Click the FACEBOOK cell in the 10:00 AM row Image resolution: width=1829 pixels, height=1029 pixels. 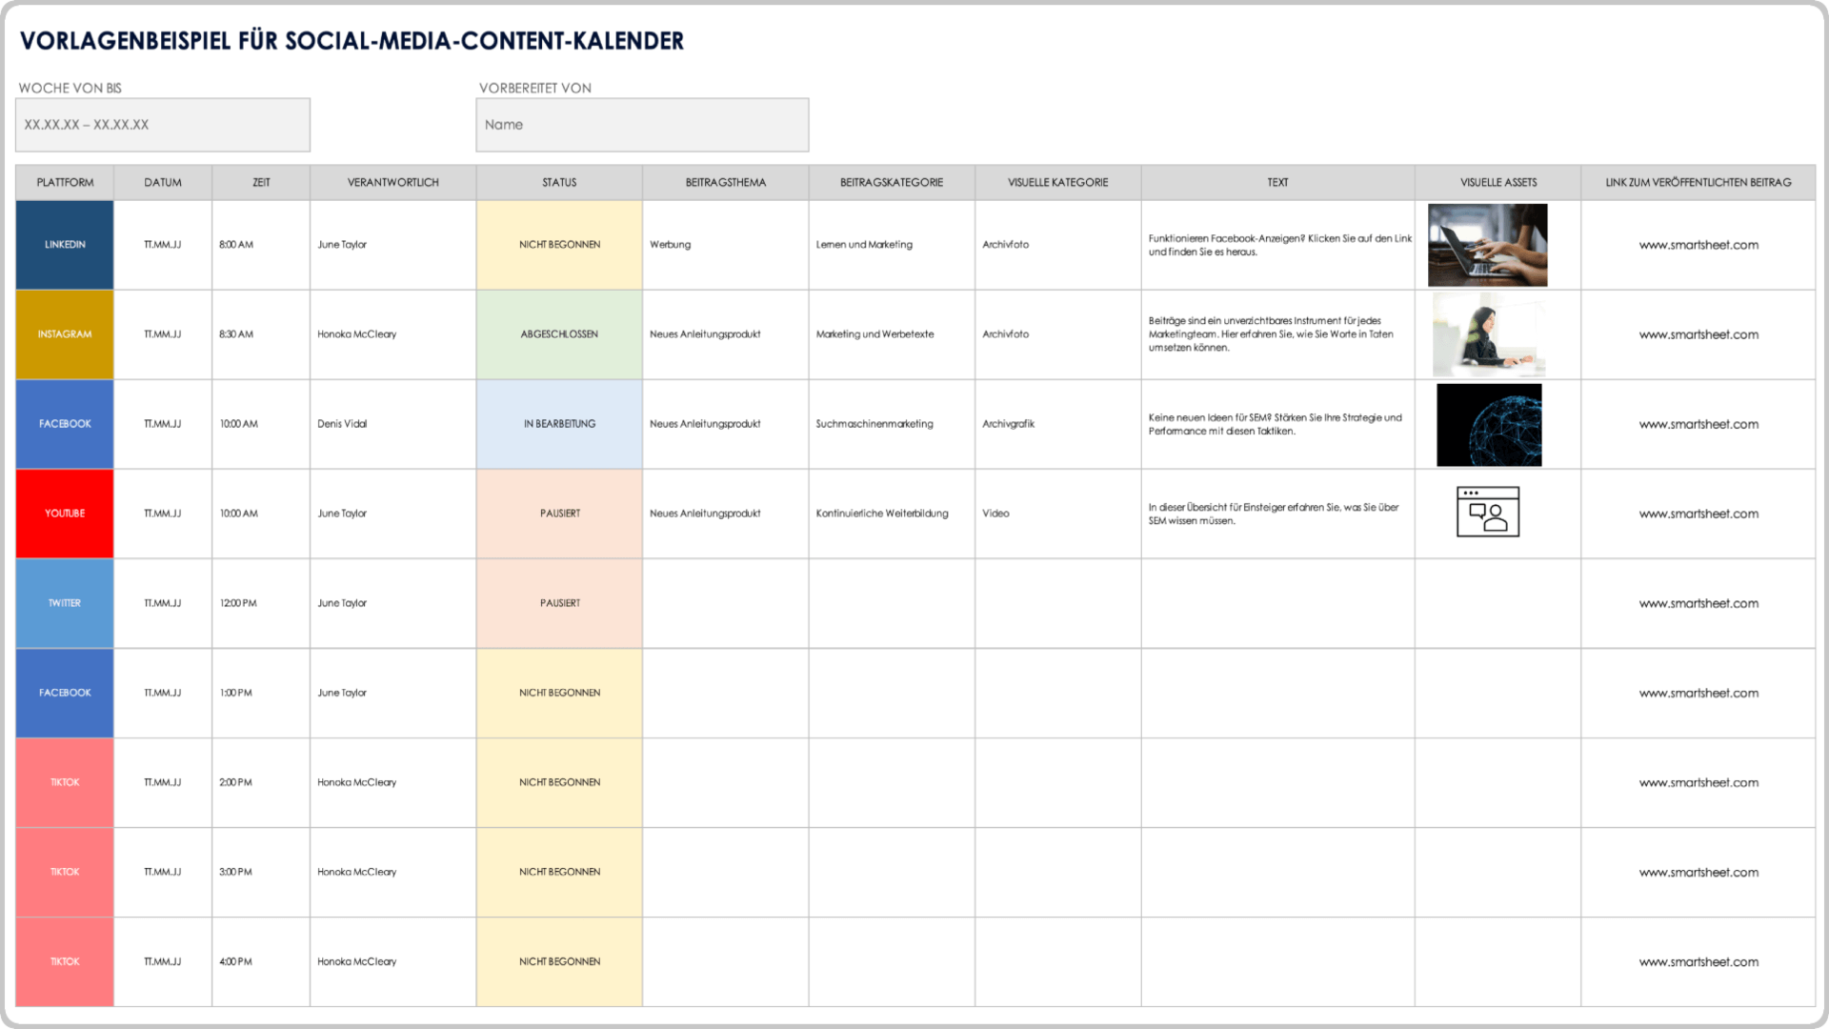(x=65, y=424)
